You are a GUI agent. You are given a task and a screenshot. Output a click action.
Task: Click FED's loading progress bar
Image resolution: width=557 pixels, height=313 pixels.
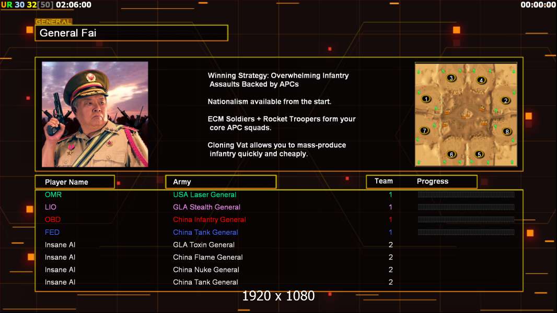point(466,232)
